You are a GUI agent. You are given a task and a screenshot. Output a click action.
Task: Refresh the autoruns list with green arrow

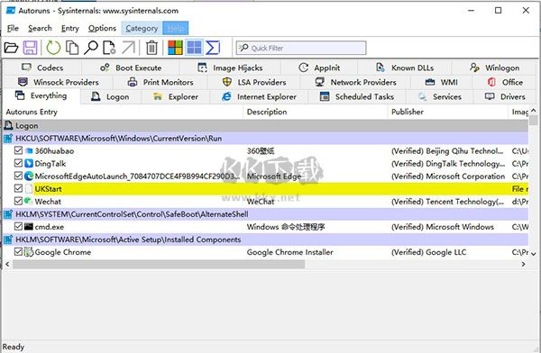(53, 48)
